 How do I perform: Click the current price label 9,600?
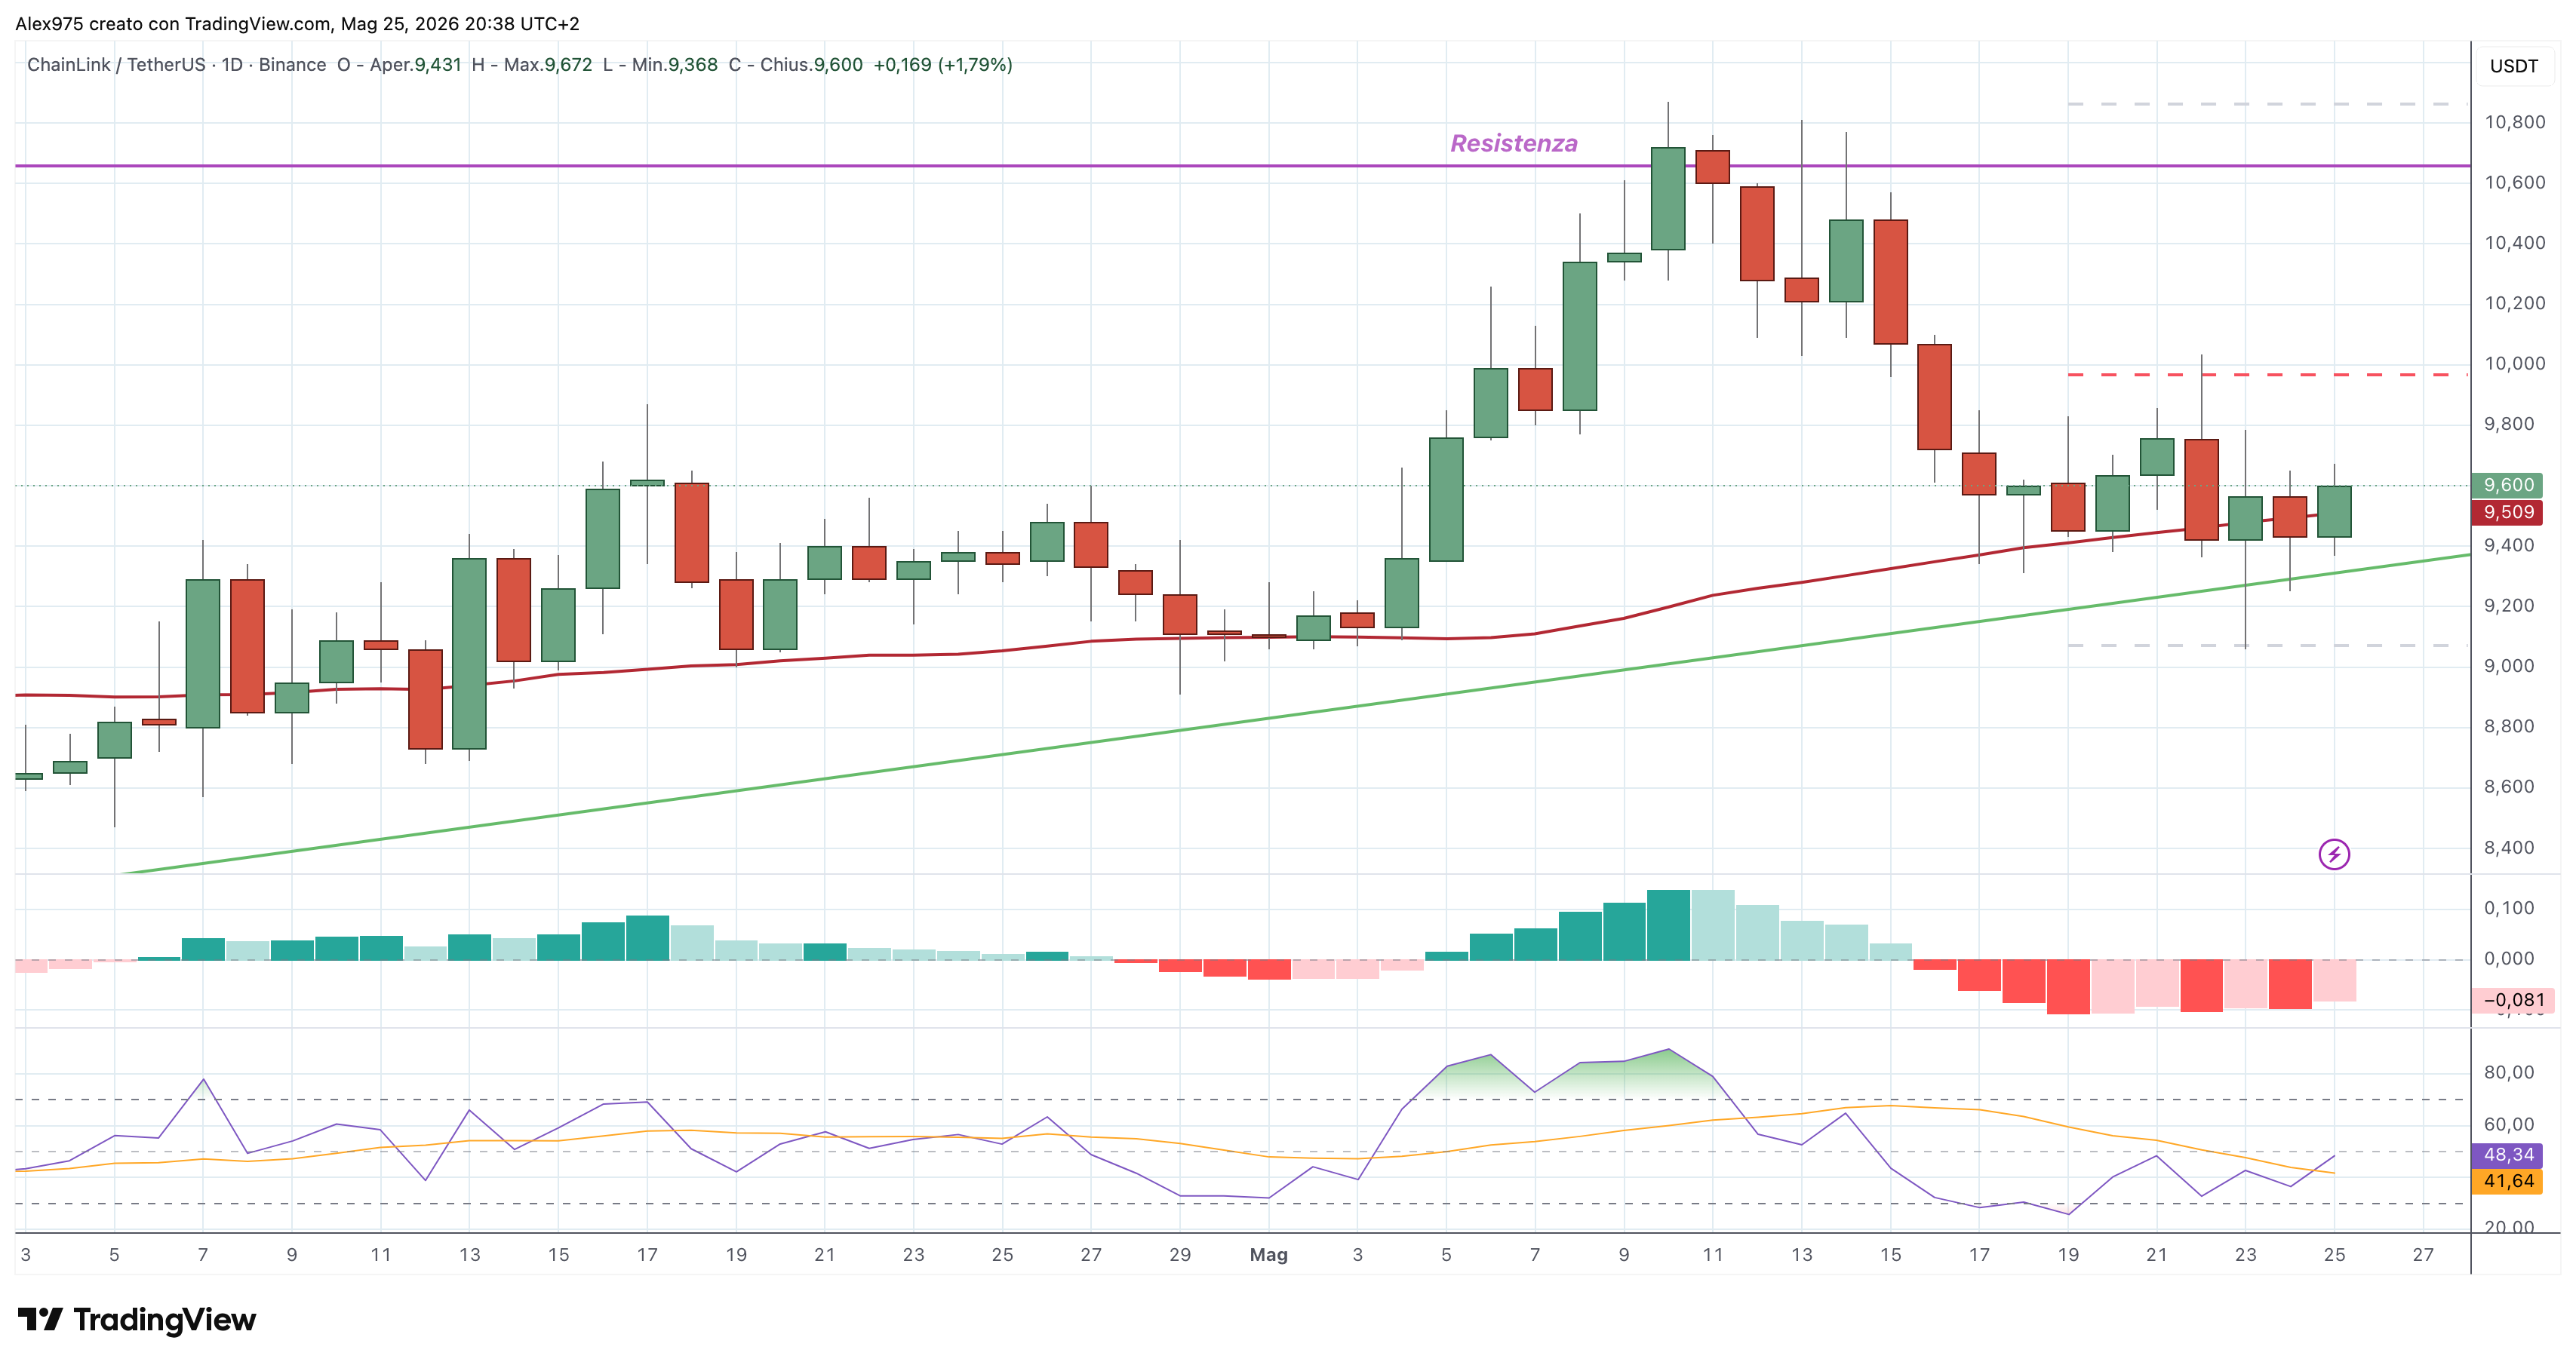(2509, 486)
